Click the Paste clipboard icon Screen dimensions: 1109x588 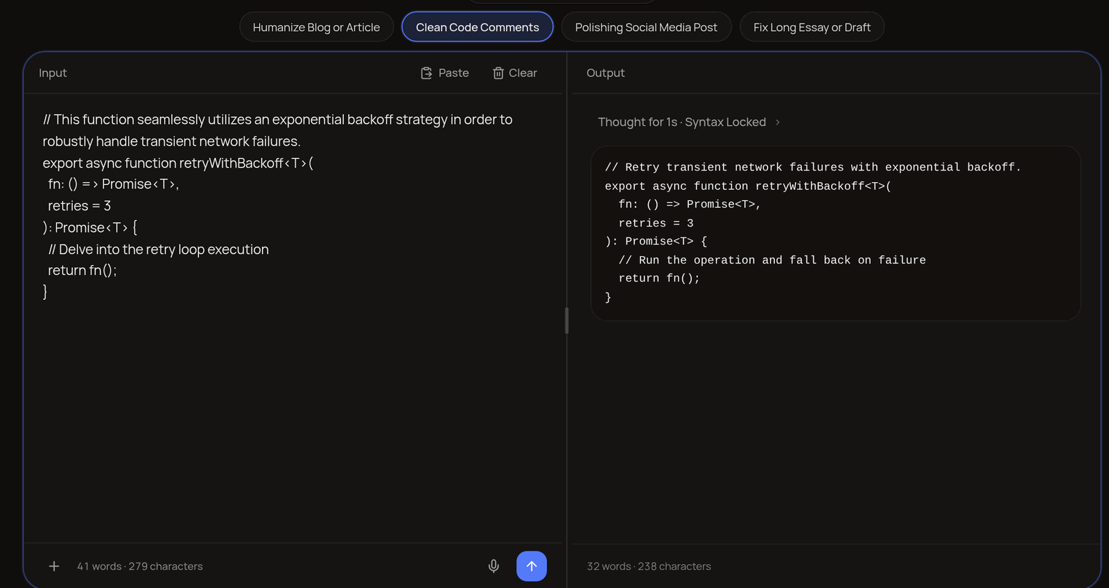pos(426,73)
